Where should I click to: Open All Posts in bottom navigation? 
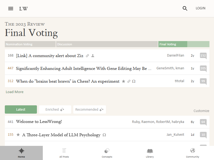(x=64, y=153)
